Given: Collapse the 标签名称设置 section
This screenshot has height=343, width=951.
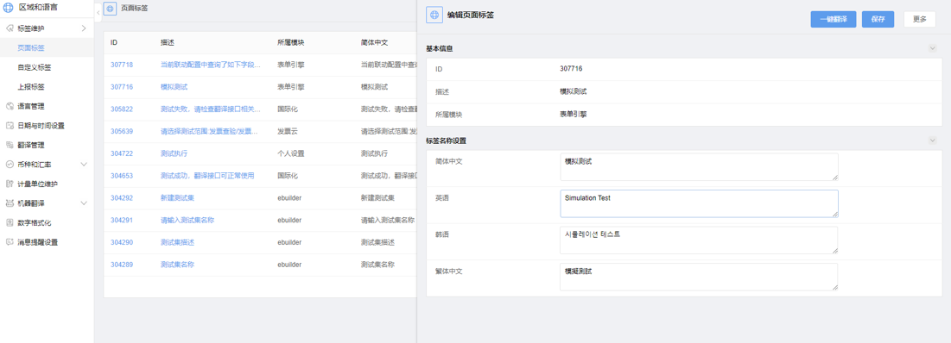Looking at the screenshot, I should click(x=932, y=140).
